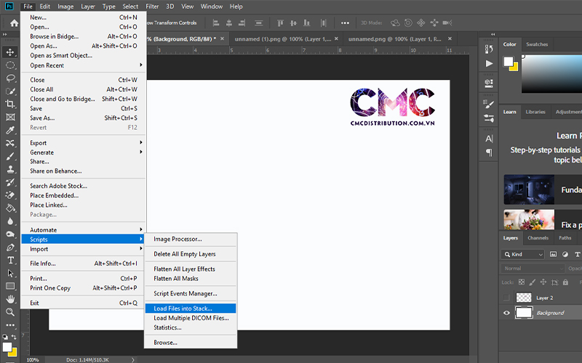
Task: Show Layer 2 with visibility box
Action: [506, 298]
